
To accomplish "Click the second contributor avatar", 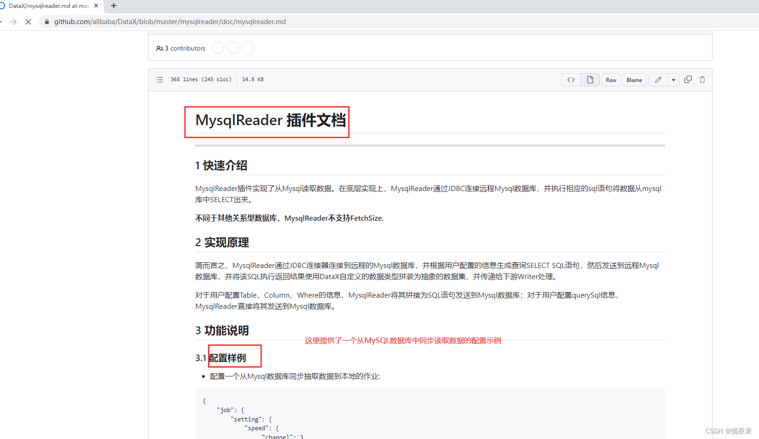I will click(x=233, y=48).
